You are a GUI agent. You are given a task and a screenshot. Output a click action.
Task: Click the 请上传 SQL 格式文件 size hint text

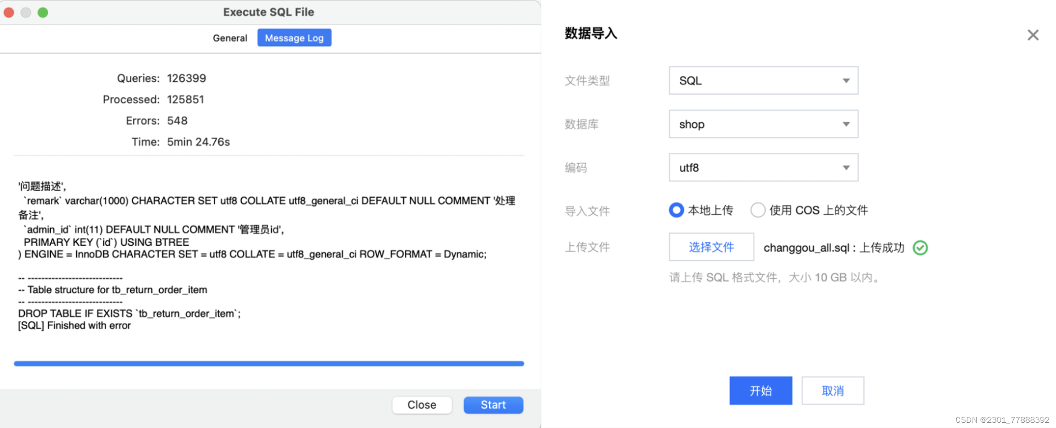click(775, 277)
